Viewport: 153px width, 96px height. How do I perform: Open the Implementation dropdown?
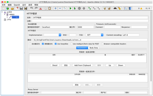tap(53, 35)
